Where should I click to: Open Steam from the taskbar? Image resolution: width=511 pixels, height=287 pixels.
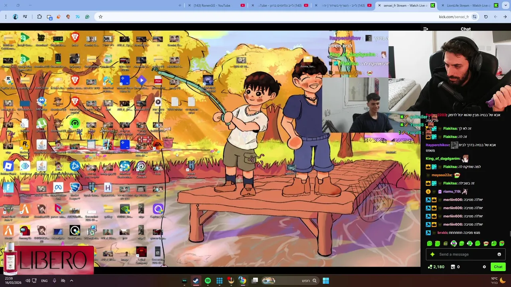[196, 281]
